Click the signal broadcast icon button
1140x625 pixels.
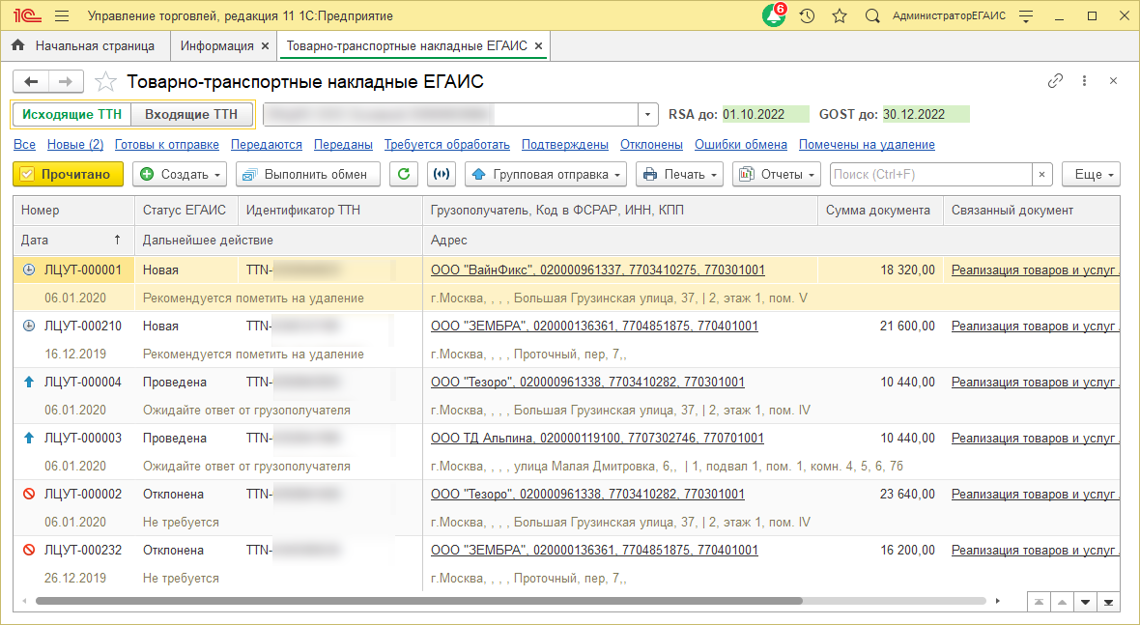pos(442,175)
